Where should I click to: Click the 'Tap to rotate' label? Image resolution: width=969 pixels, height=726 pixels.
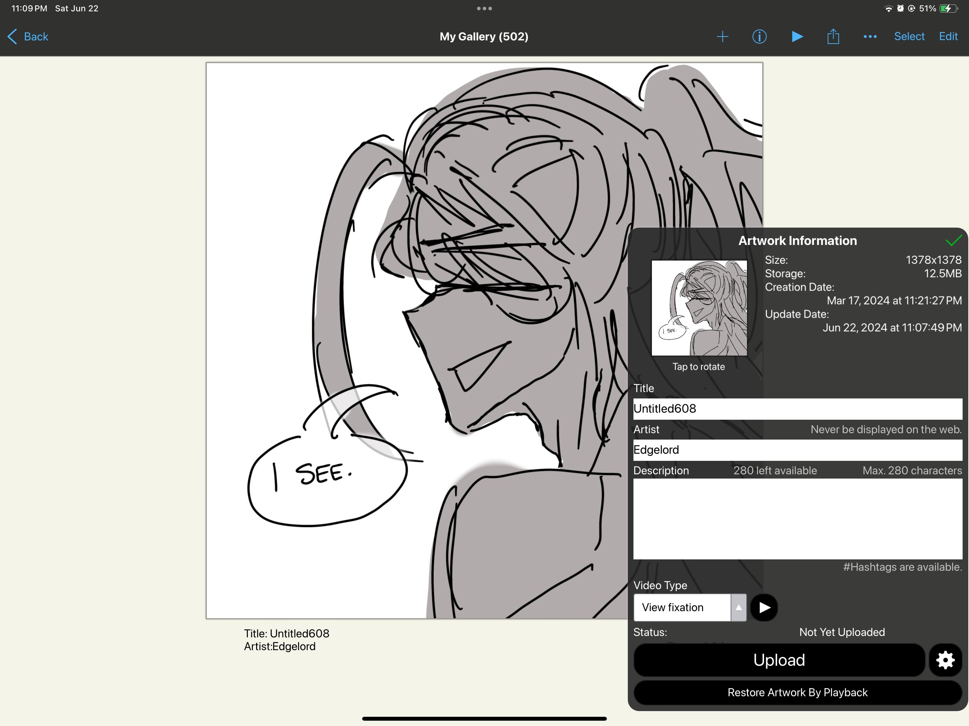point(699,367)
